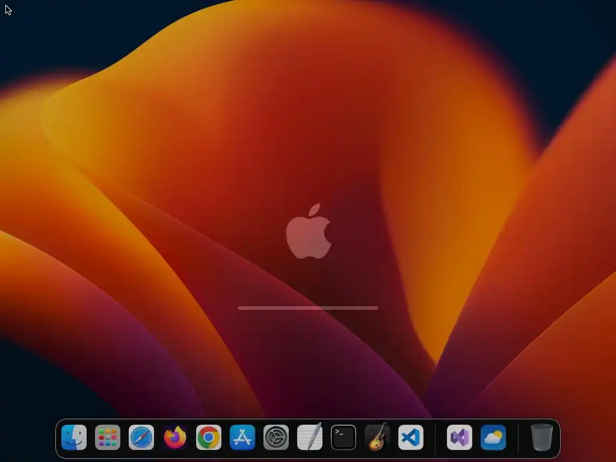Launch Safari browser from the dock

(141, 437)
